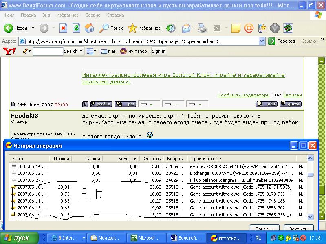Open the Mail envelope toolbar icon
Viewport: 326px width, 244px height.
click(x=186, y=28)
